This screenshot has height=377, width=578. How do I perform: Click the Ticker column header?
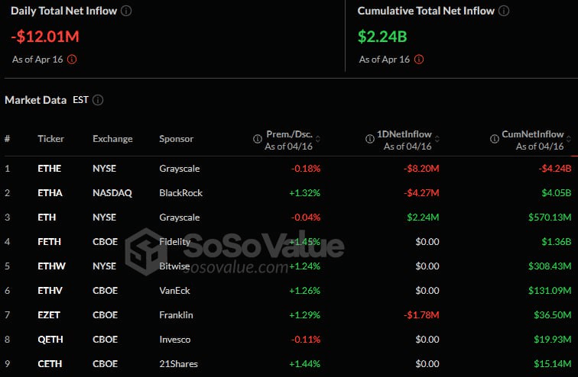coord(51,139)
